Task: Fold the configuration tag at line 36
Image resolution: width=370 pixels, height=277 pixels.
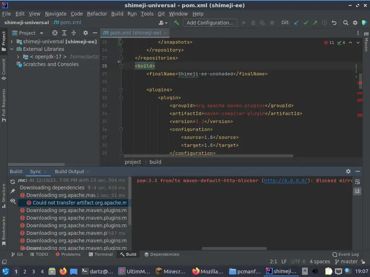Action: click(121, 129)
